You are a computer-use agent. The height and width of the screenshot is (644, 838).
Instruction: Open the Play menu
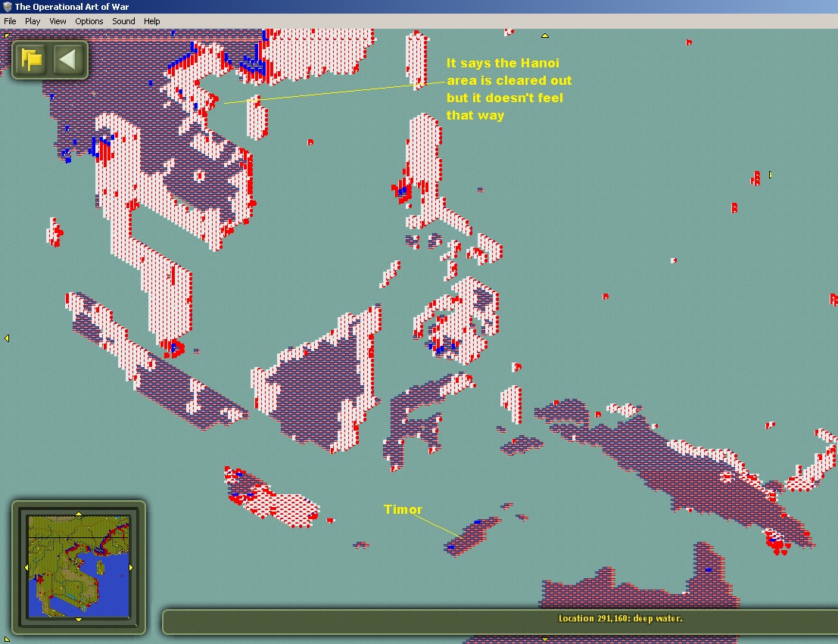pyautogui.click(x=33, y=21)
